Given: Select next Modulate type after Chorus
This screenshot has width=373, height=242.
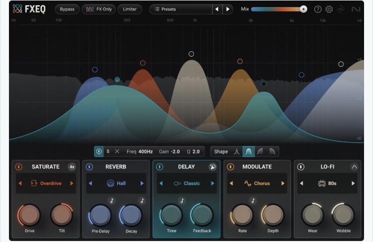Looking at the screenshot, I should (x=283, y=183).
